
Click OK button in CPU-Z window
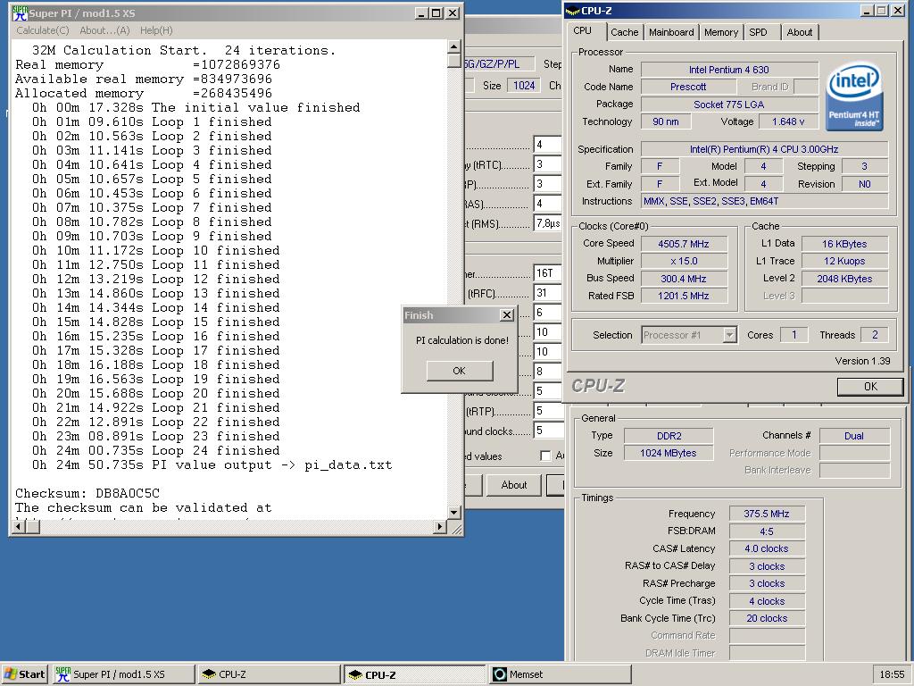[x=870, y=386]
